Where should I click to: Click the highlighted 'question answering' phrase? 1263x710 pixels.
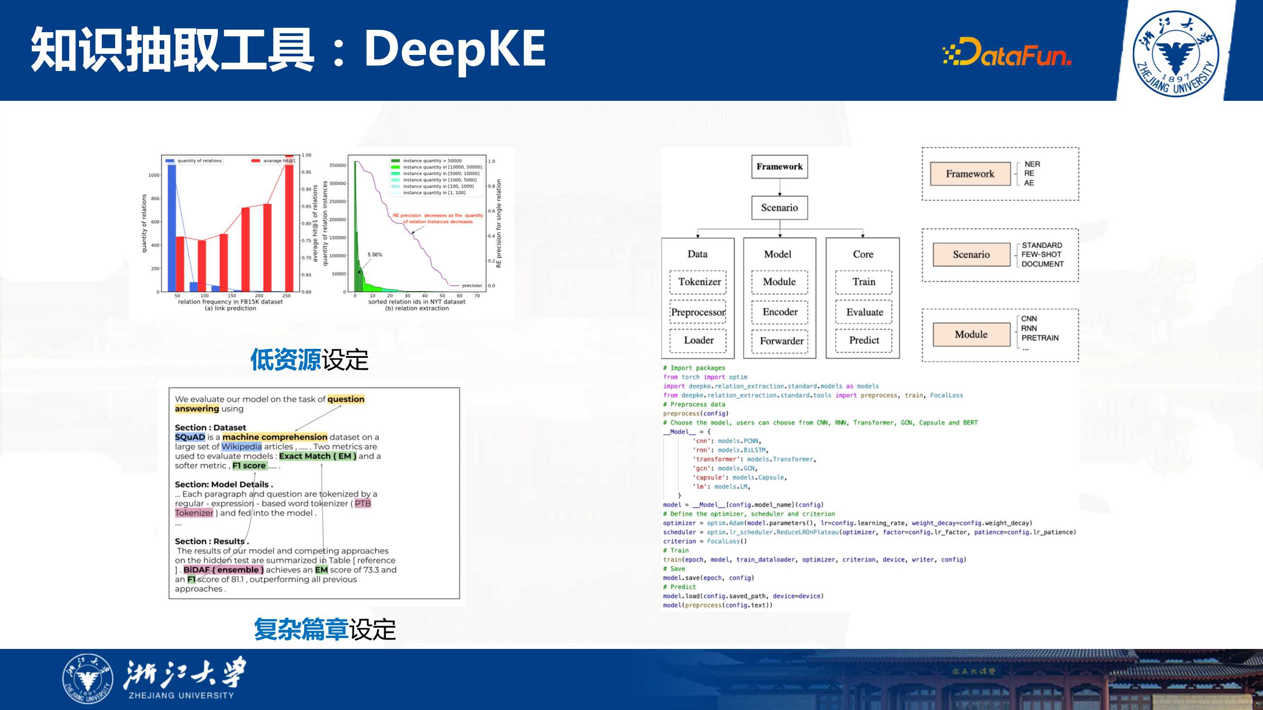(x=270, y=404)
